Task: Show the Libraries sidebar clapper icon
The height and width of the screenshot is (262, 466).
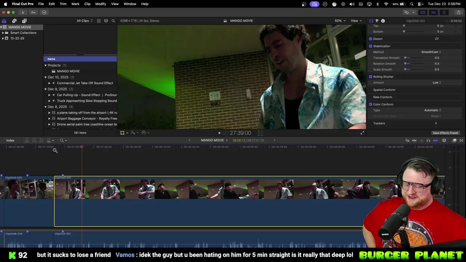Action: pos(4,21)
